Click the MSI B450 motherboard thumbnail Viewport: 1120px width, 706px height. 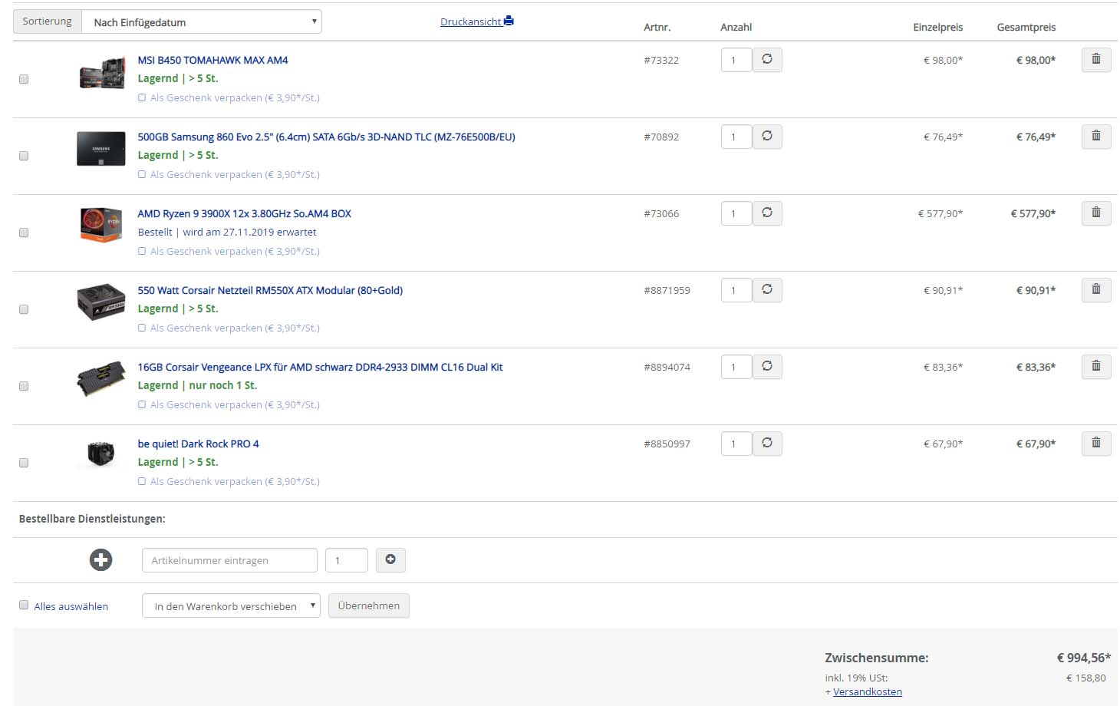101,72
